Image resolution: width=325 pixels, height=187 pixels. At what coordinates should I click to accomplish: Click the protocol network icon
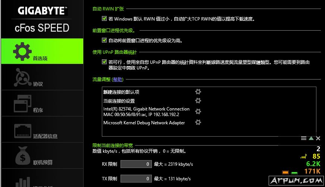pyautogui.click(x=22, y=77)
